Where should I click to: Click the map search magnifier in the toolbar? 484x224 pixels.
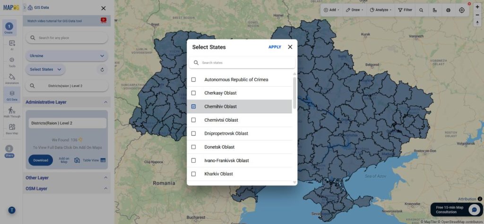point(421,10)
